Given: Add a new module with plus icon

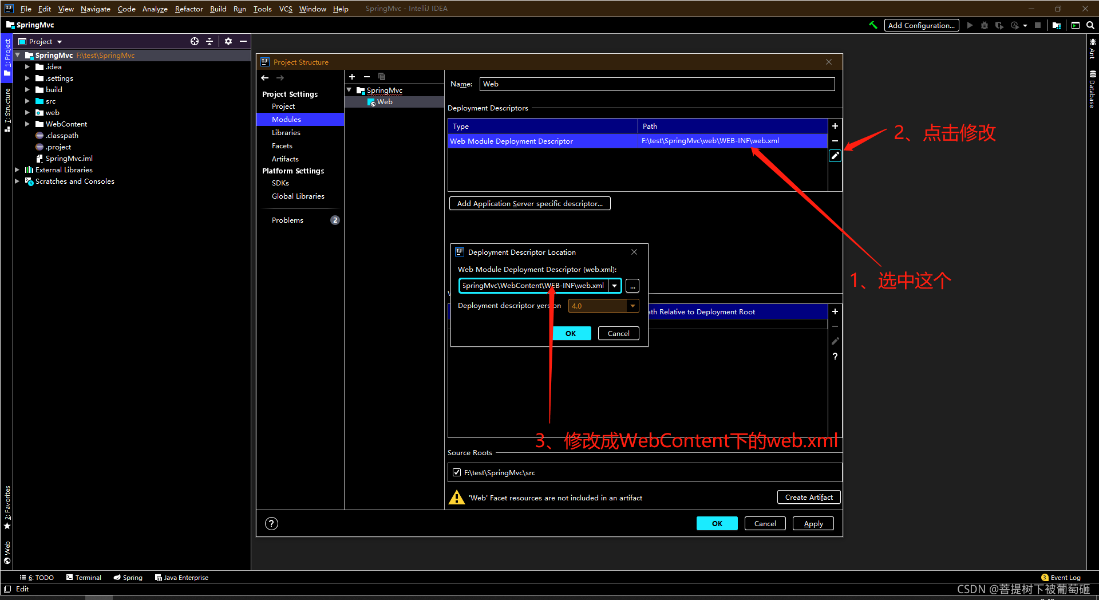Looking at the screenshot, I should 352,77.
